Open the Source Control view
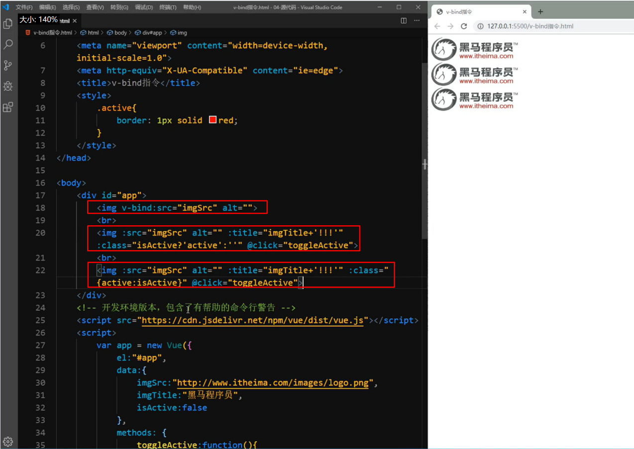The height and width of the screenshot is (449, 634). coord(8,65)
